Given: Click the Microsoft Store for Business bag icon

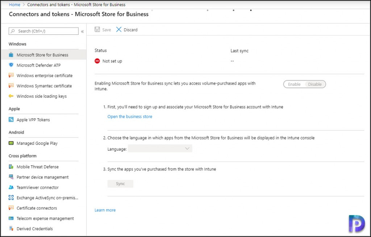Looking at the screenshot, I should coord(11,55).
